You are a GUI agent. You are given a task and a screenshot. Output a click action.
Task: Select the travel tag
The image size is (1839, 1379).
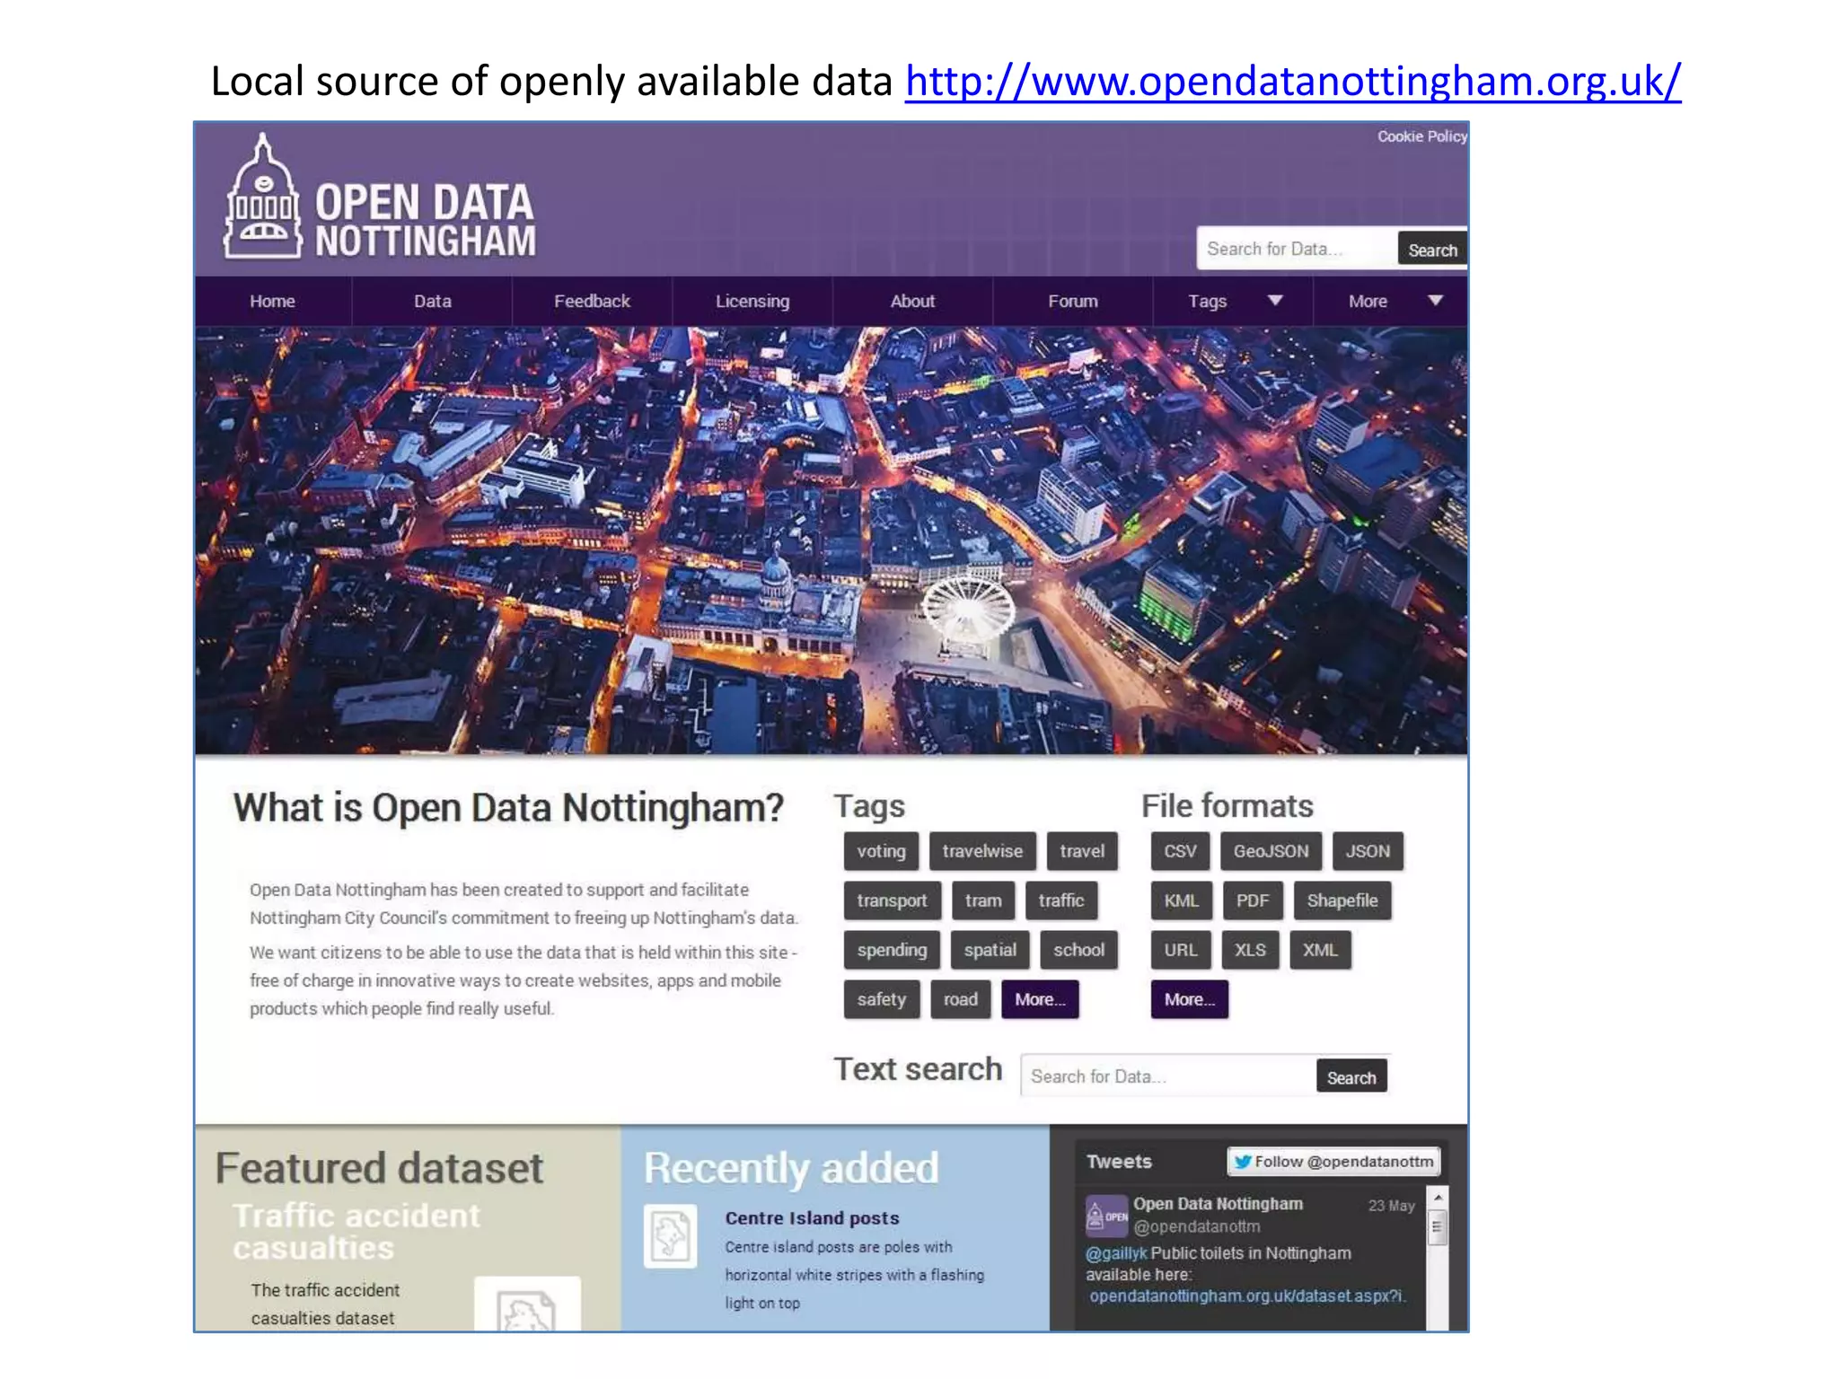(1082, 851)
